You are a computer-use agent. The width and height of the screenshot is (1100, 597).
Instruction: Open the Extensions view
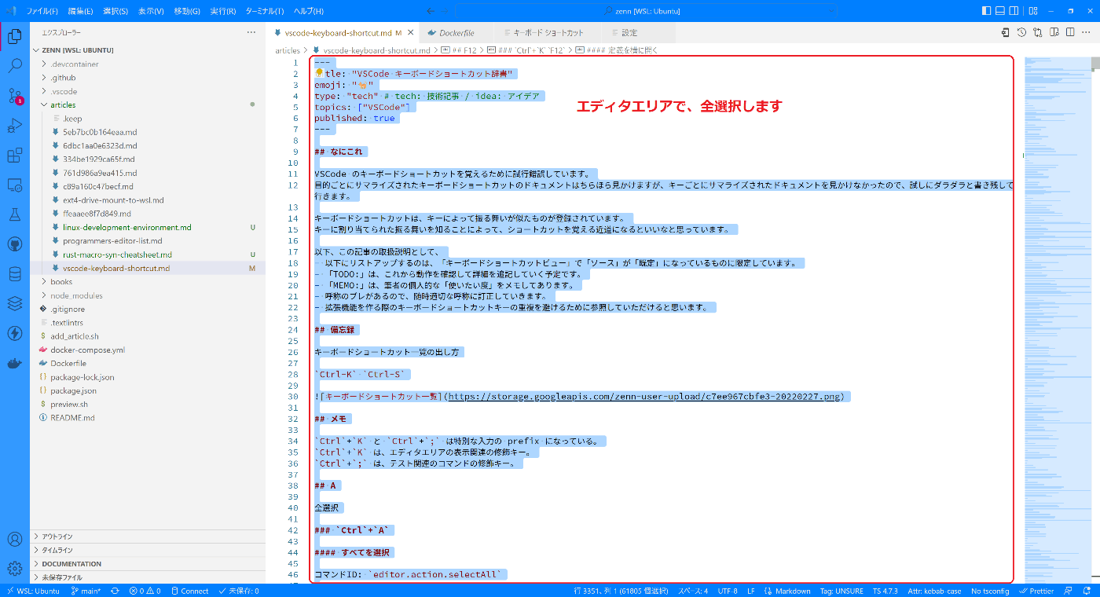(x=14, y=155)
